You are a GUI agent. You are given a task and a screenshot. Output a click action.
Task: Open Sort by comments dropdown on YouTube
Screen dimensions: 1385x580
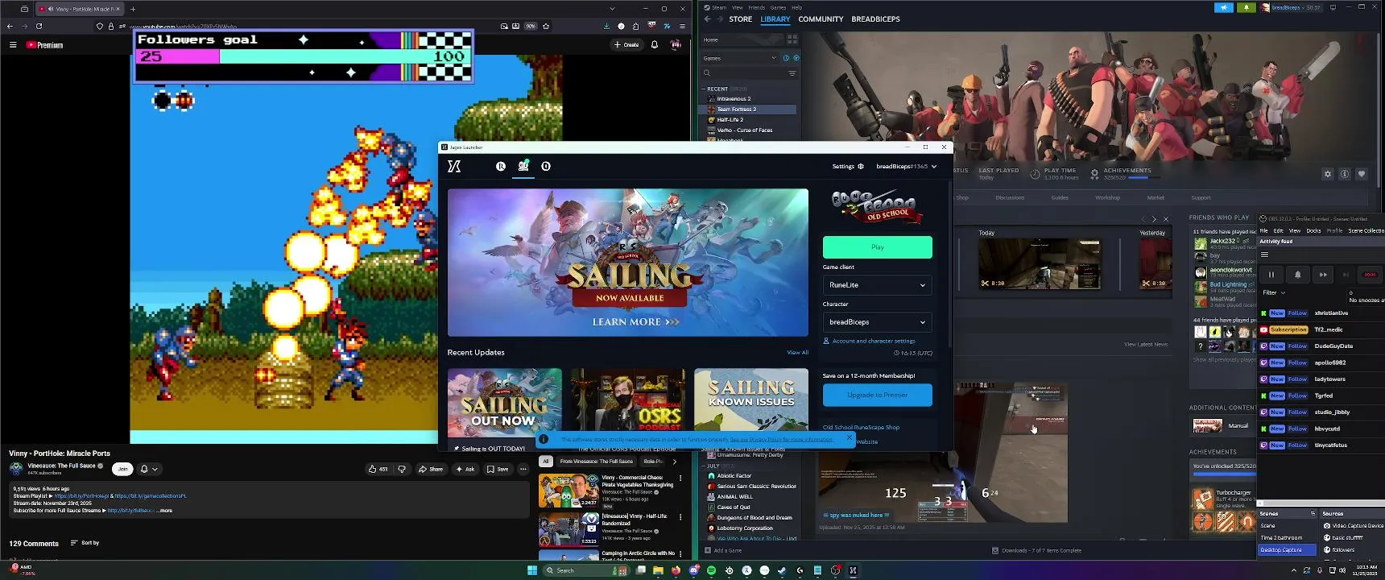[x=85, y=543]
